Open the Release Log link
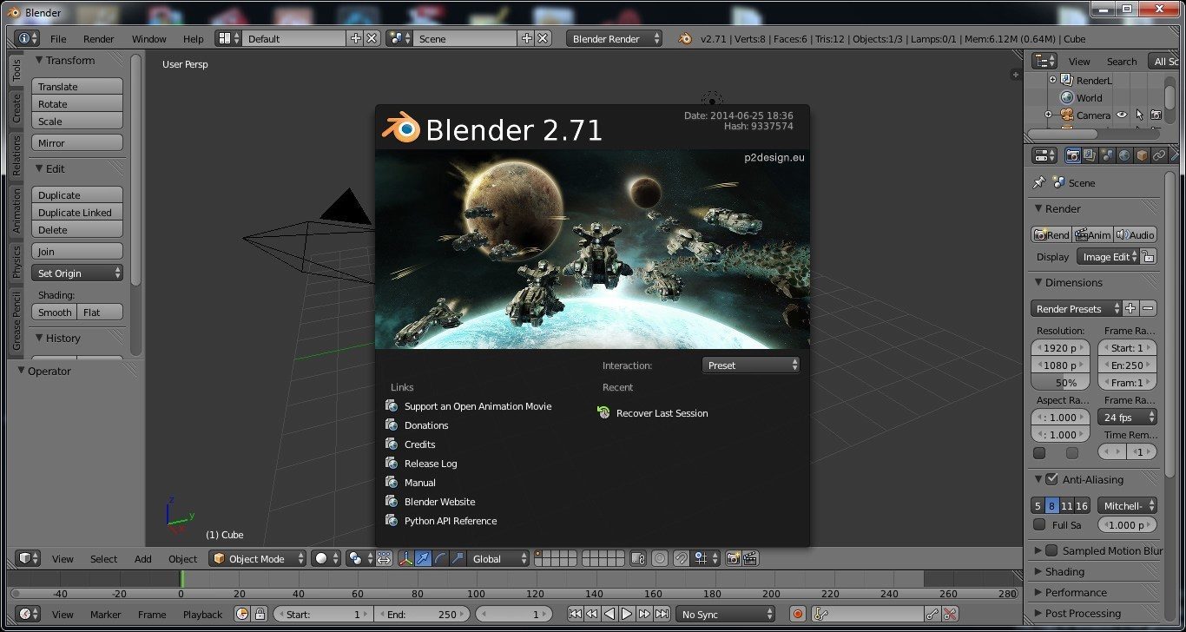The image size is (1186, 632). (431, 464)
